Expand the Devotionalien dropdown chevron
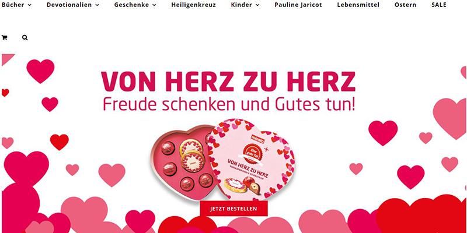The image size is (467, 233). (97, 5)
